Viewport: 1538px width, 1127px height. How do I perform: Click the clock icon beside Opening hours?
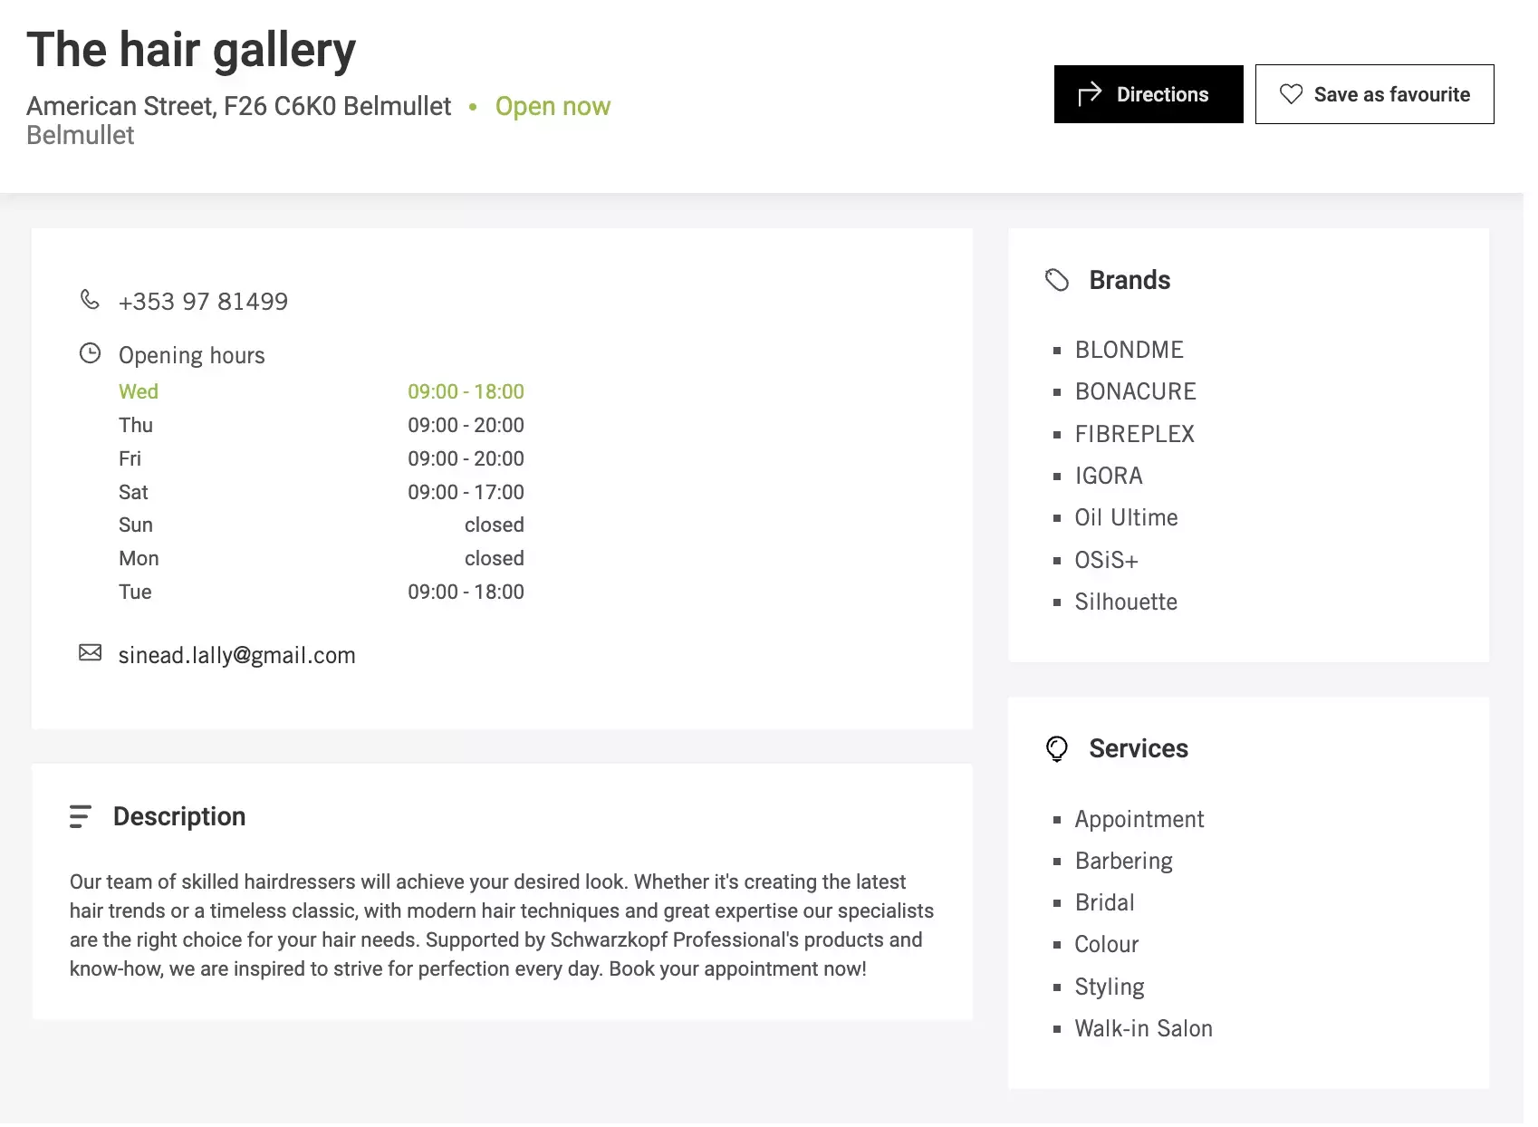pyautogui.click(x=91, y=354)
